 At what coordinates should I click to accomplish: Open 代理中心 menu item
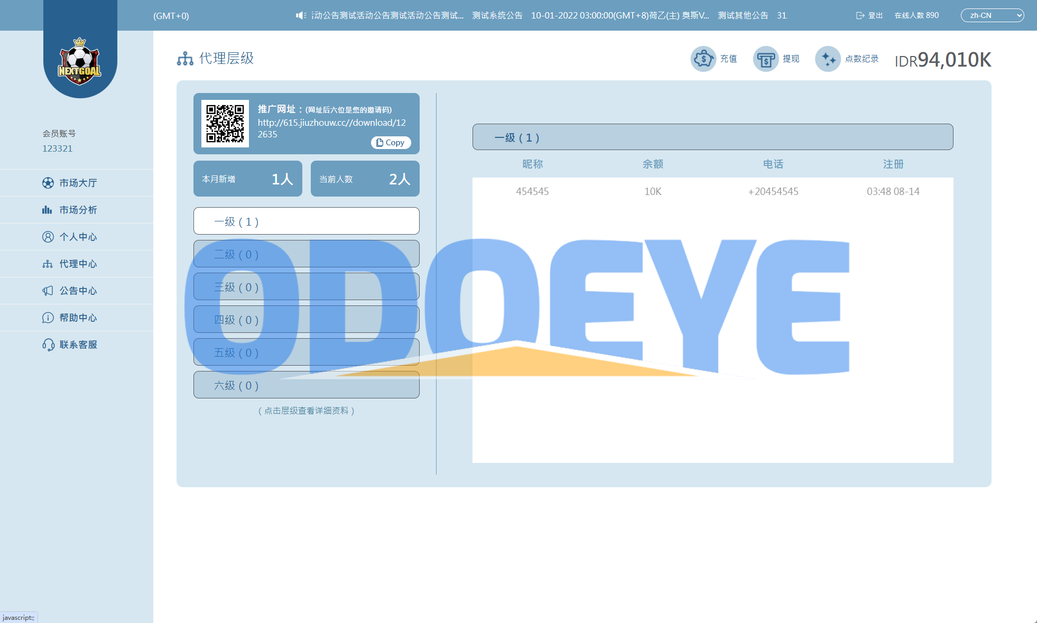point(78,264)
